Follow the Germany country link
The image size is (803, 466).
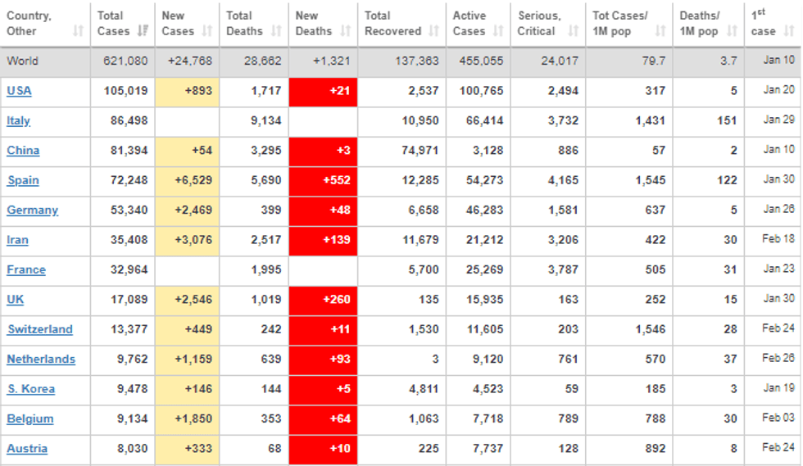click(33, 210)
